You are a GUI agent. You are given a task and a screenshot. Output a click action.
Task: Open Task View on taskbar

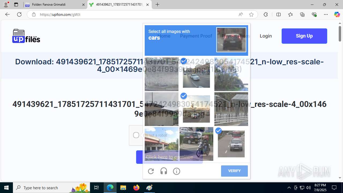coord(96,188)
